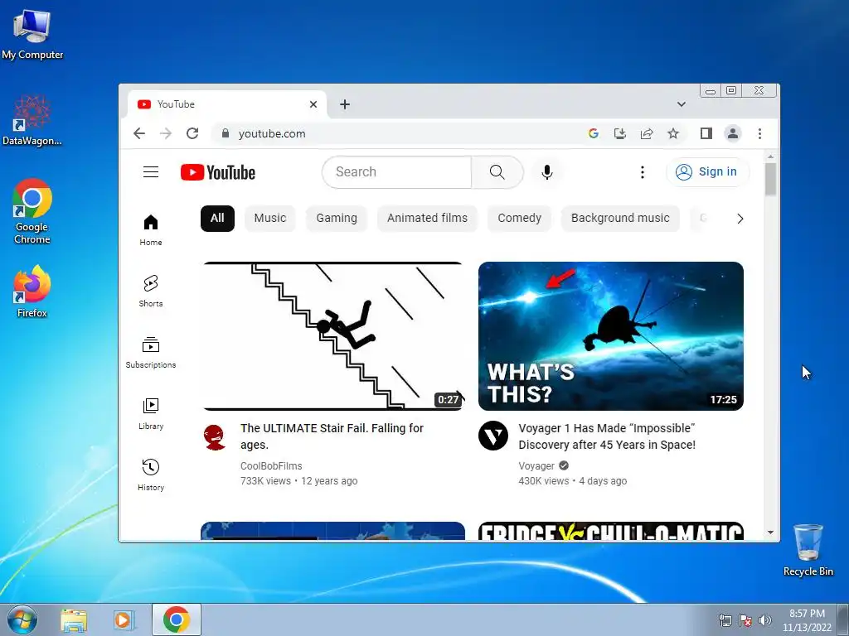Open Chrome's three-dot menu

click(x=759, y=133)
